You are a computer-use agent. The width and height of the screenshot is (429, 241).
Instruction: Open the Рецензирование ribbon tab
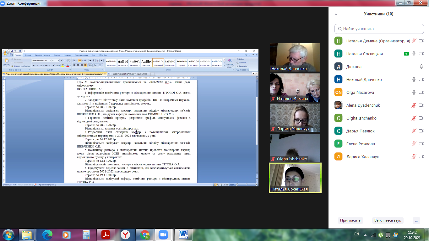click(x=81, y=55)
